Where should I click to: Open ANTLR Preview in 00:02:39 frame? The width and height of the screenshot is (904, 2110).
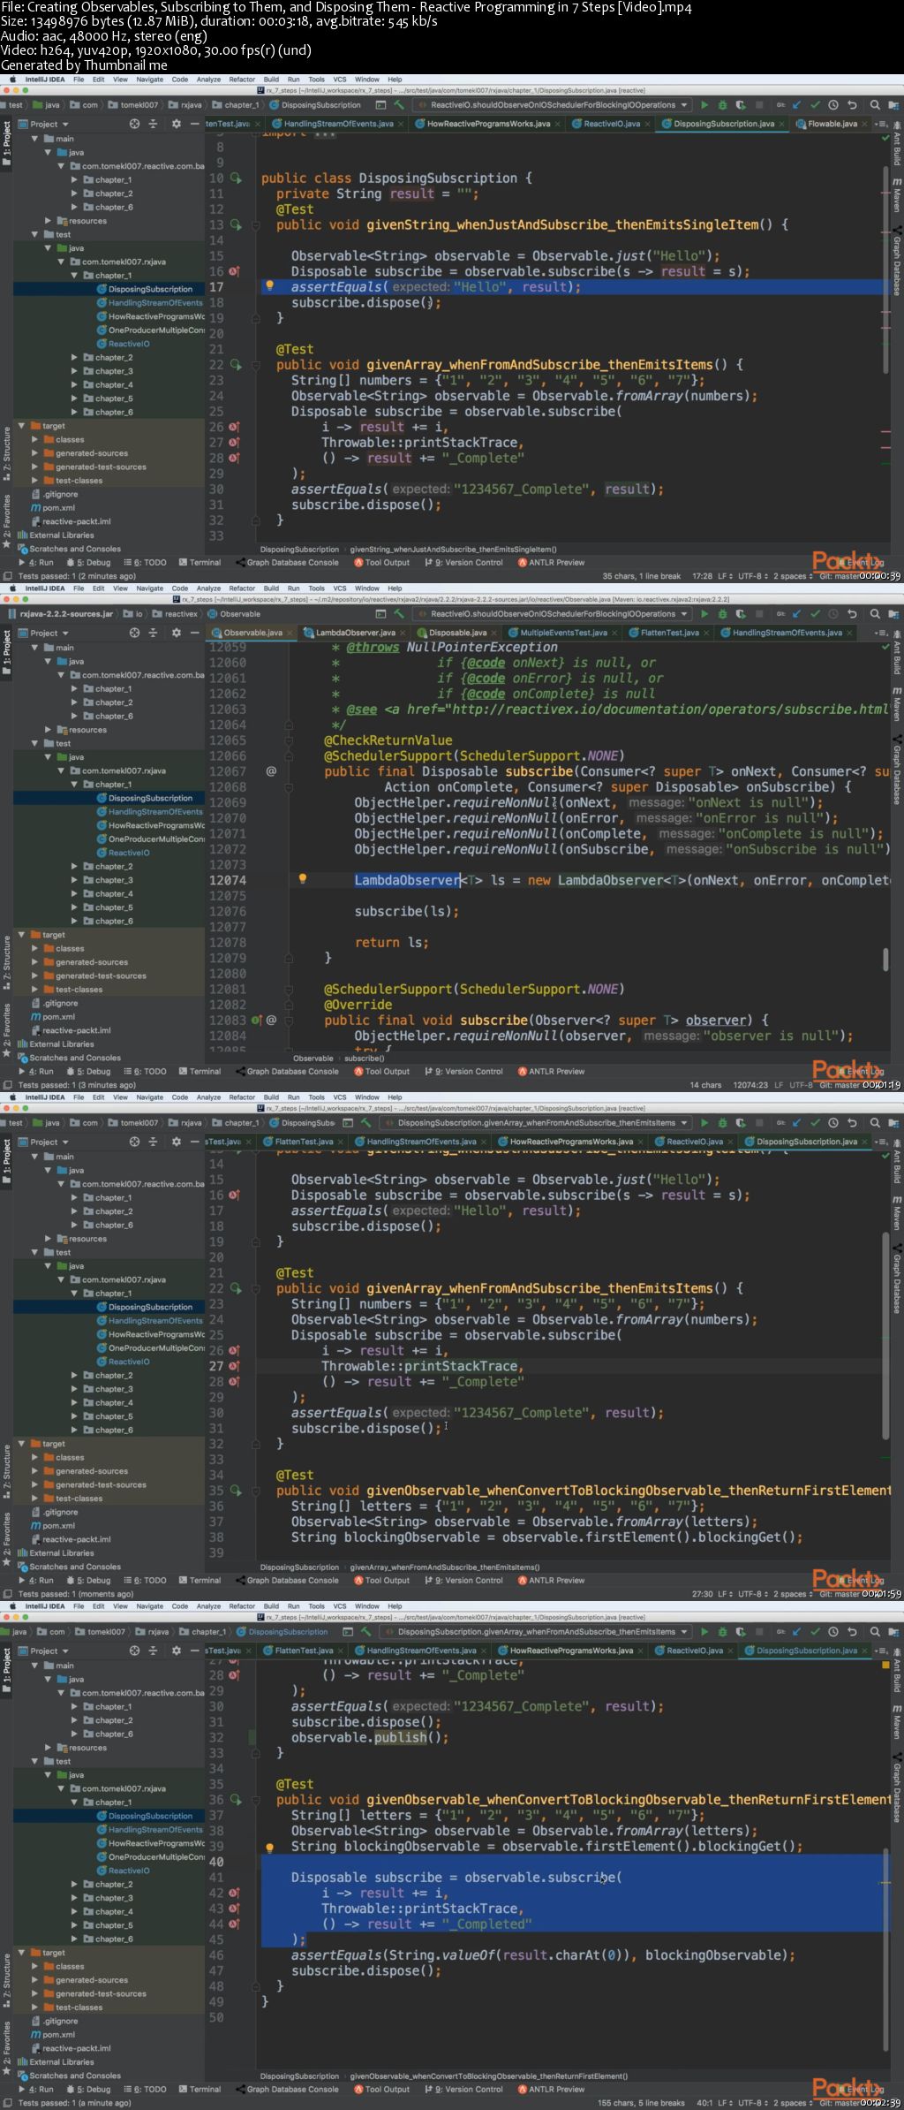(x=551, y=2090)
